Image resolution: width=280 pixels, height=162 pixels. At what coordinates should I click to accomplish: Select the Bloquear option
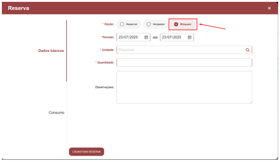pyautogui.click(x=182, y=24)
